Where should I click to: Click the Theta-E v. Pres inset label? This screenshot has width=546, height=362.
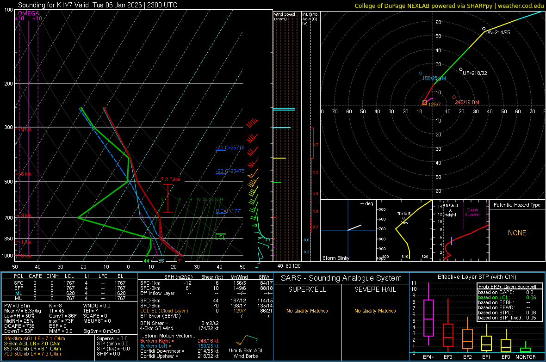coord(404,218)
